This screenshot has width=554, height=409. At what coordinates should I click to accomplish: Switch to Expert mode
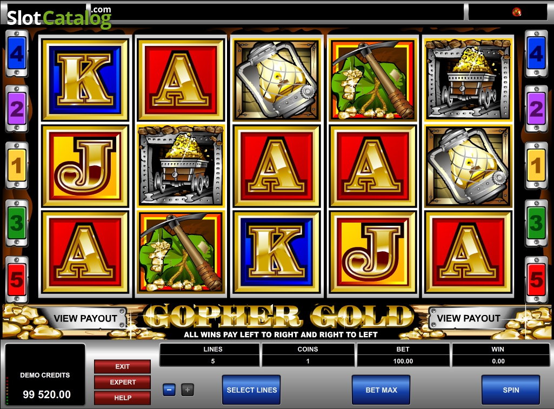click(x=122, y=382)
